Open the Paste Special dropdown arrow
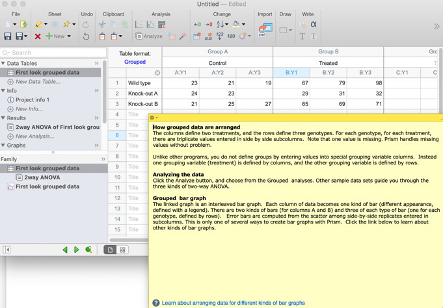Viewport: 443px width, 308px height. click(x=120, y=36)
